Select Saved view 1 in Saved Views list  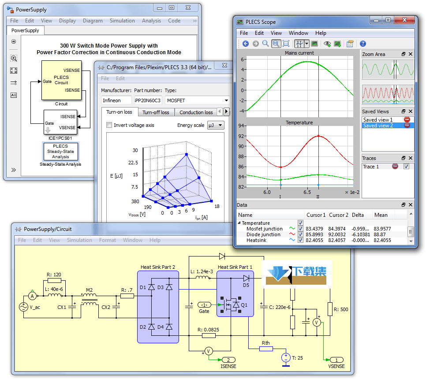[x=378, y=120]
